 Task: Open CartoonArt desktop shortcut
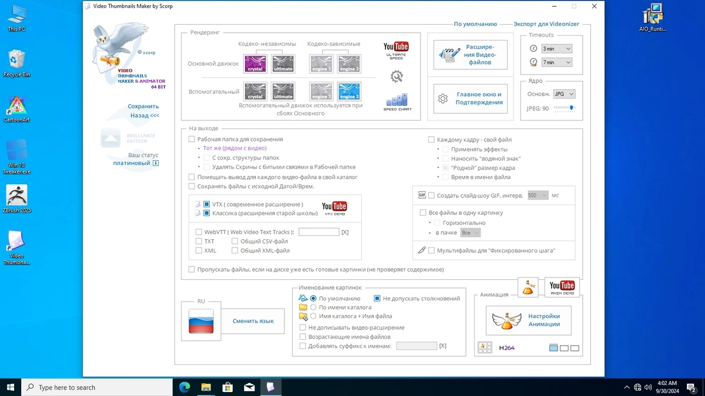click(x=16, y=109)
